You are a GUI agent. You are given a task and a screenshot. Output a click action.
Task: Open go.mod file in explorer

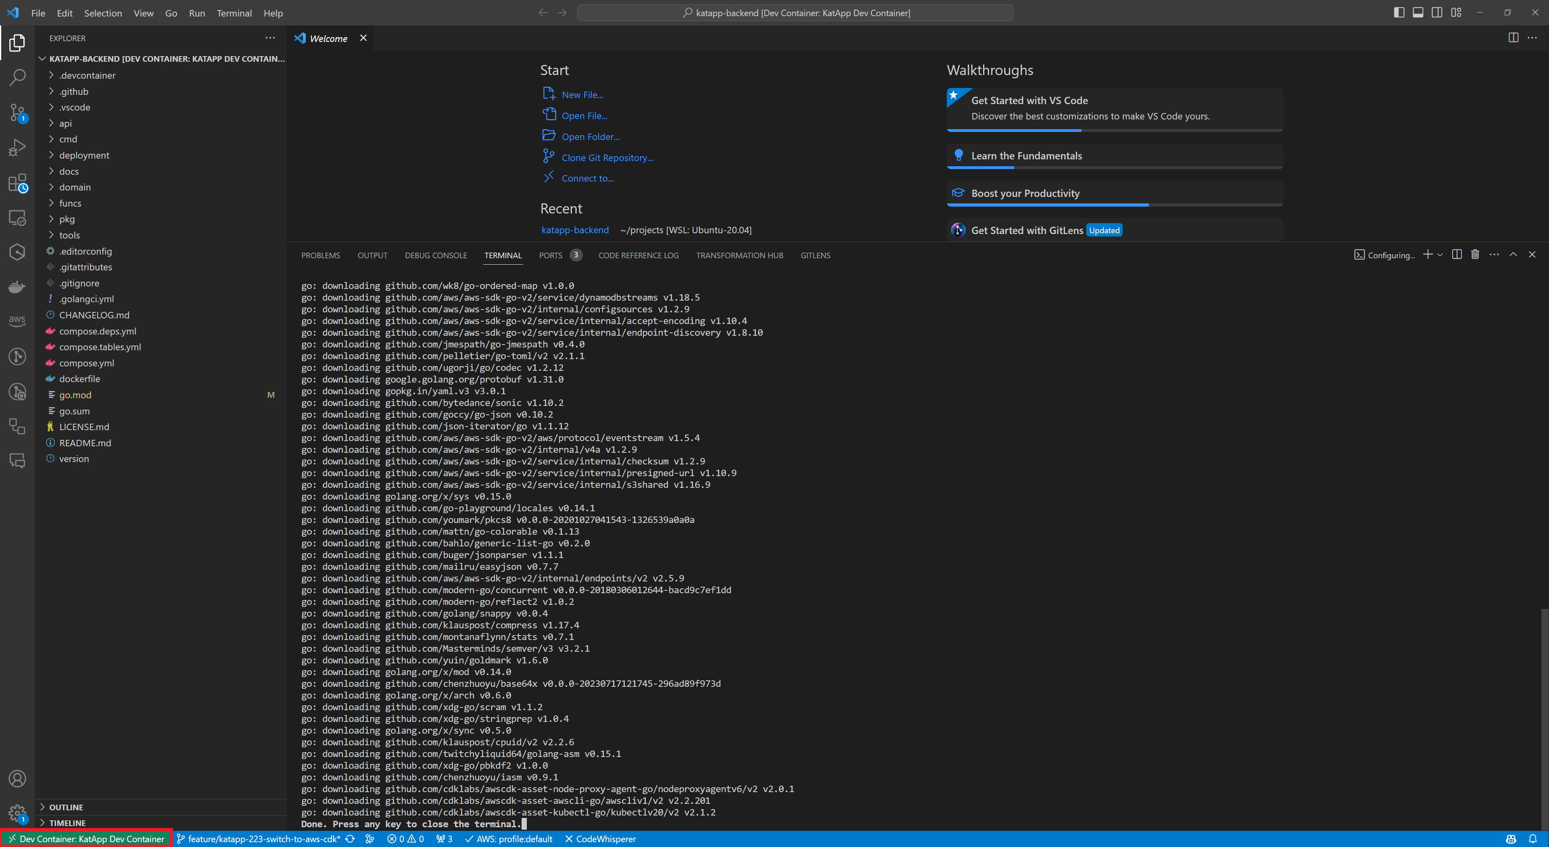(75, 395)
